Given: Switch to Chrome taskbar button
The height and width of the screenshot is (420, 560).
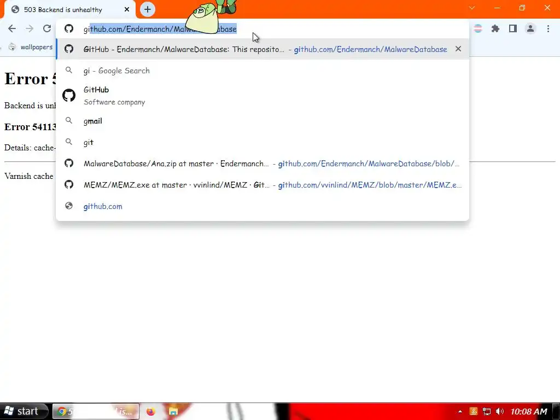Looking at the screenshot, I should click(96, 411).
